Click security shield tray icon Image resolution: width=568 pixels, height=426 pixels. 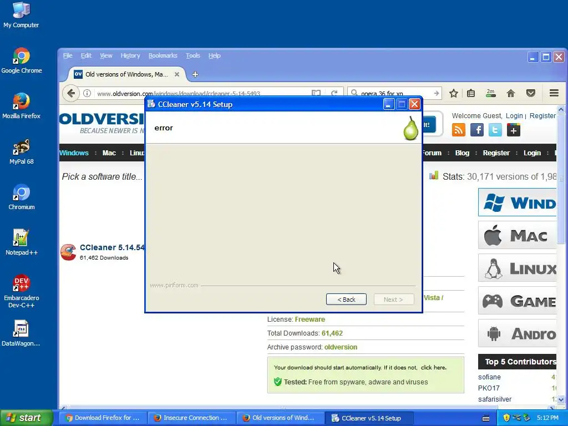pyautogui.click(x=506, y=418)
